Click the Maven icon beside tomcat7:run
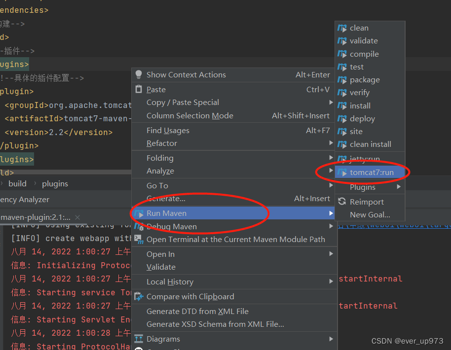Screen dimensions: 451x350 (342, 173)
